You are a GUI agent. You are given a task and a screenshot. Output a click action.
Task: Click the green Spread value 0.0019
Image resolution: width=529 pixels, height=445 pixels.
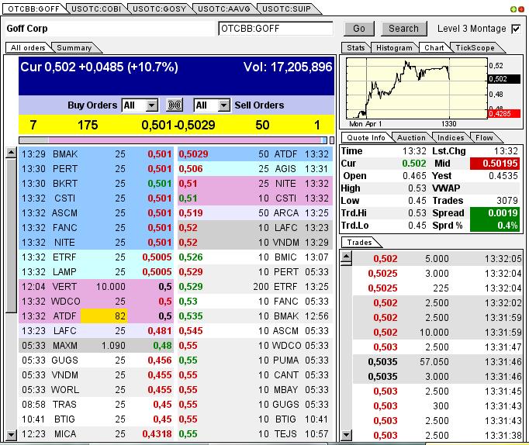point(495,213)
